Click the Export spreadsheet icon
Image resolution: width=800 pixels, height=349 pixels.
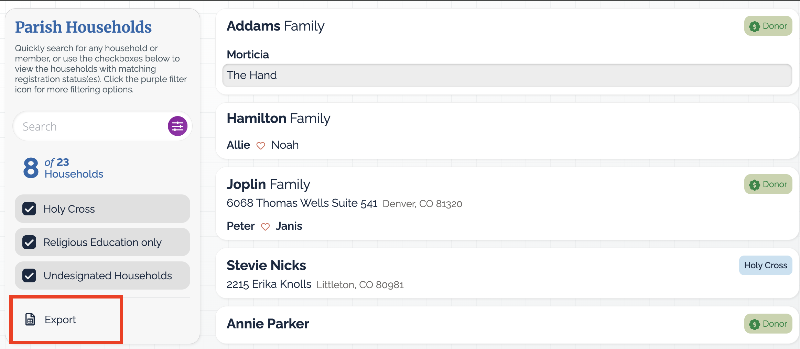(30, 319)
